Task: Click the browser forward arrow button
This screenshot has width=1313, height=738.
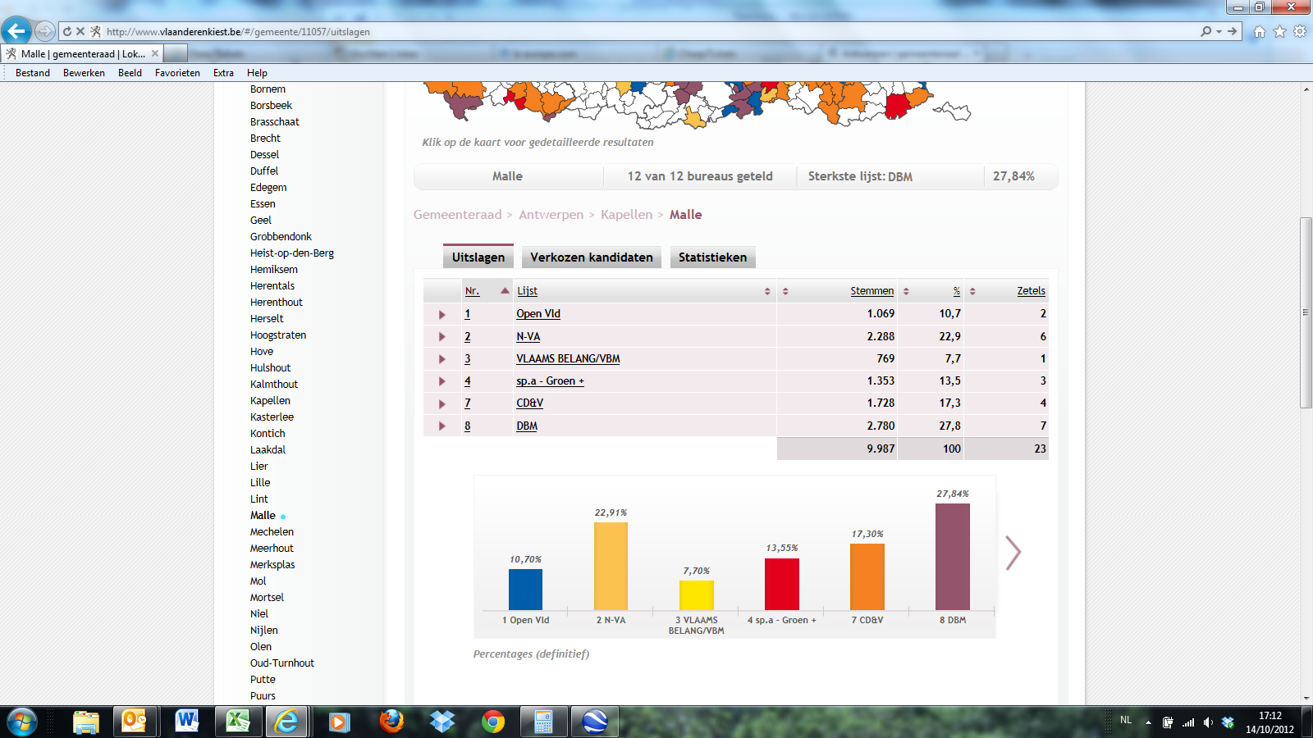Action: [x=45, y=31]
